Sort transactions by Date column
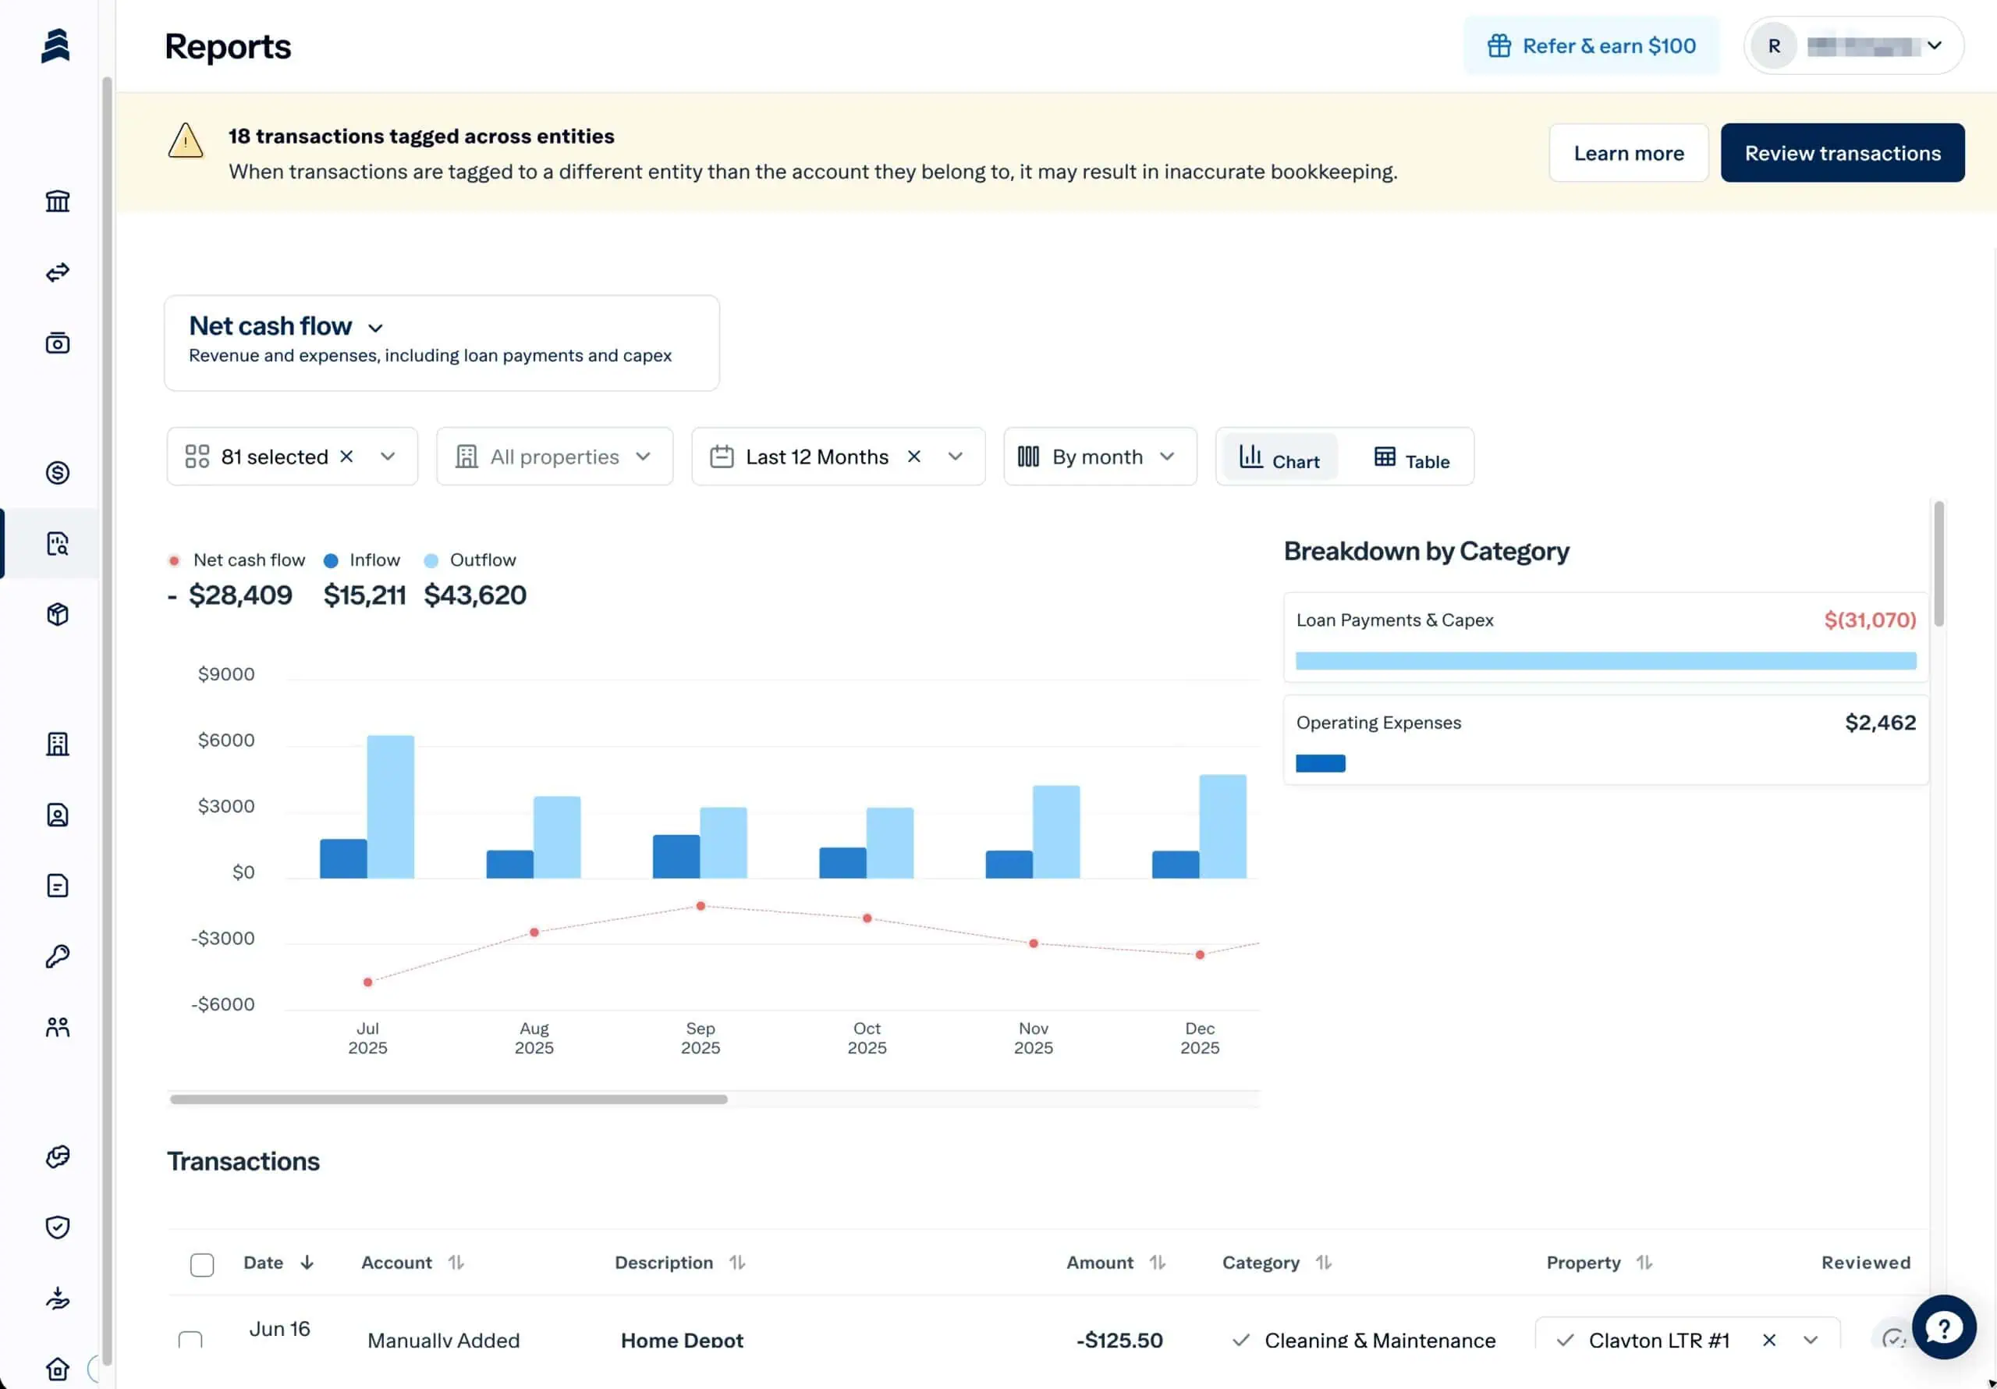The image size is (1997, 1389). click(278, 1263)
